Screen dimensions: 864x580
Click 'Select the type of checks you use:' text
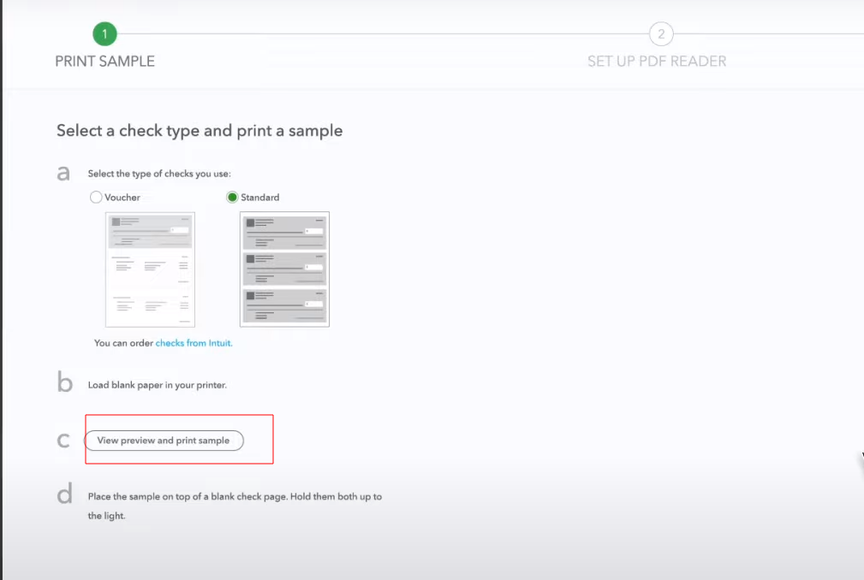159,174
